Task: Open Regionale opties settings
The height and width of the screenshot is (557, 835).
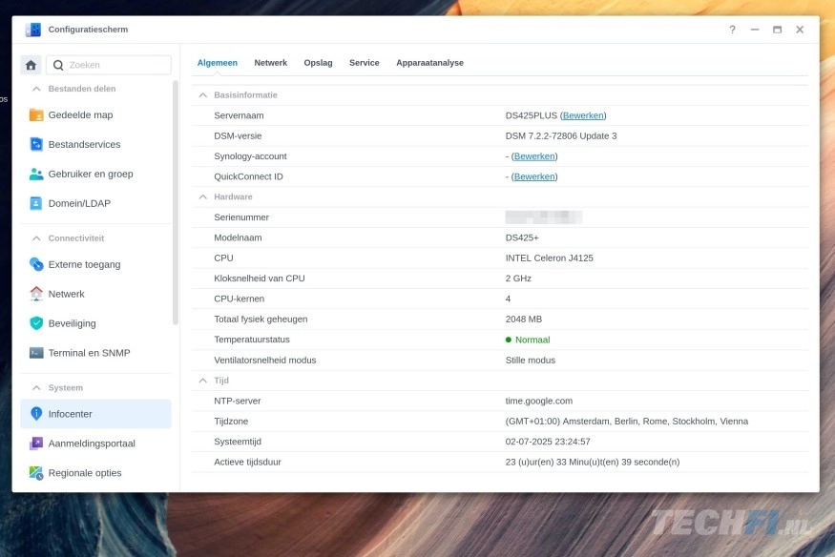Action: coord(95,473)
